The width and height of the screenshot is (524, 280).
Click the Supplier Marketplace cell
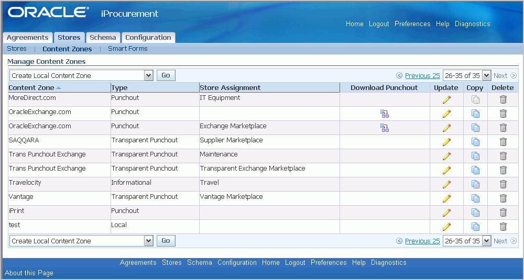[231, 140]
